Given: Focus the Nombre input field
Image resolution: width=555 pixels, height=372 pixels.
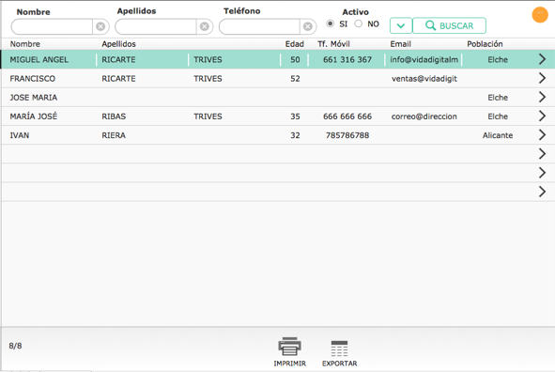Looking at the screenshot, I should (x=52, y=26).
